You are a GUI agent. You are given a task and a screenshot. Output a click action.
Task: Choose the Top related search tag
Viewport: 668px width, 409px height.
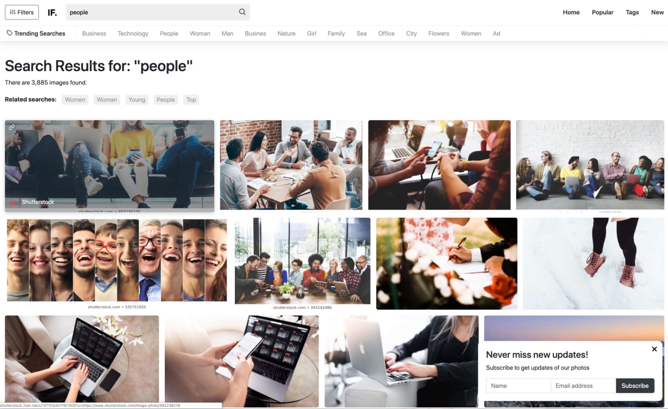pyautogui.click(x=191, y=100)
